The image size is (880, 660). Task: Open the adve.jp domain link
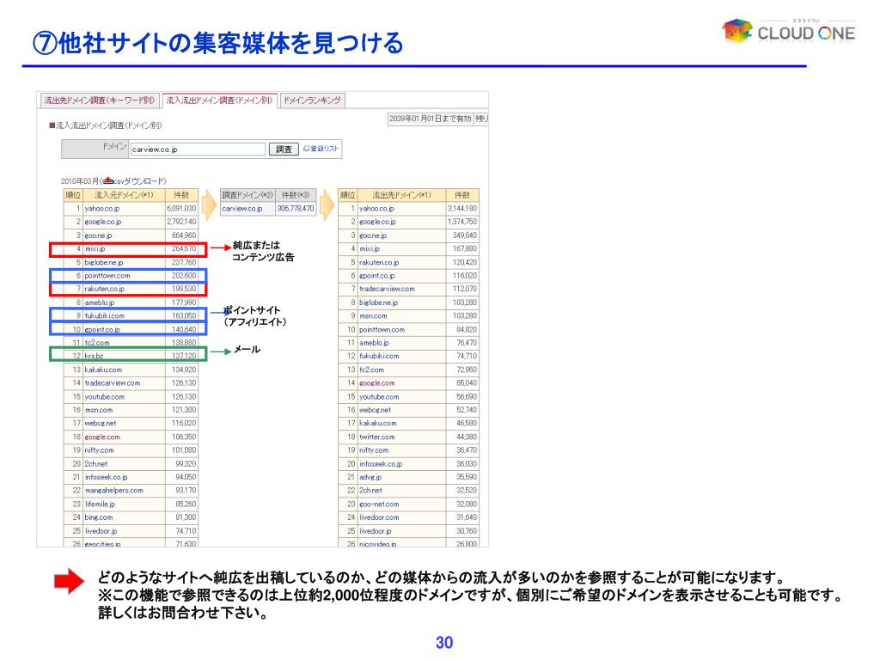coord(370,477)
